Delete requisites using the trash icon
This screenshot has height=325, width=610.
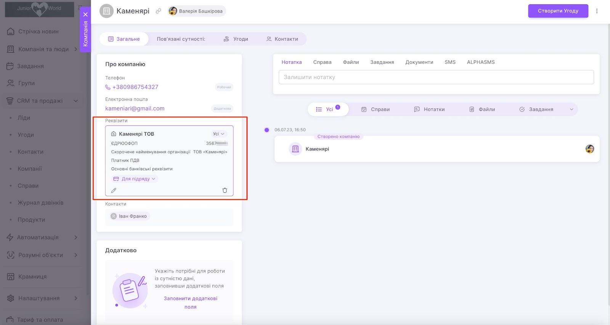225,190
